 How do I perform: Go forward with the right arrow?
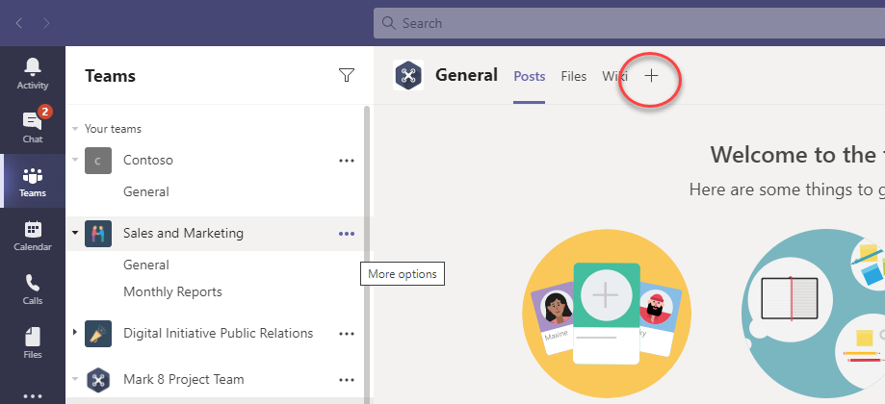tap(46, 23)
